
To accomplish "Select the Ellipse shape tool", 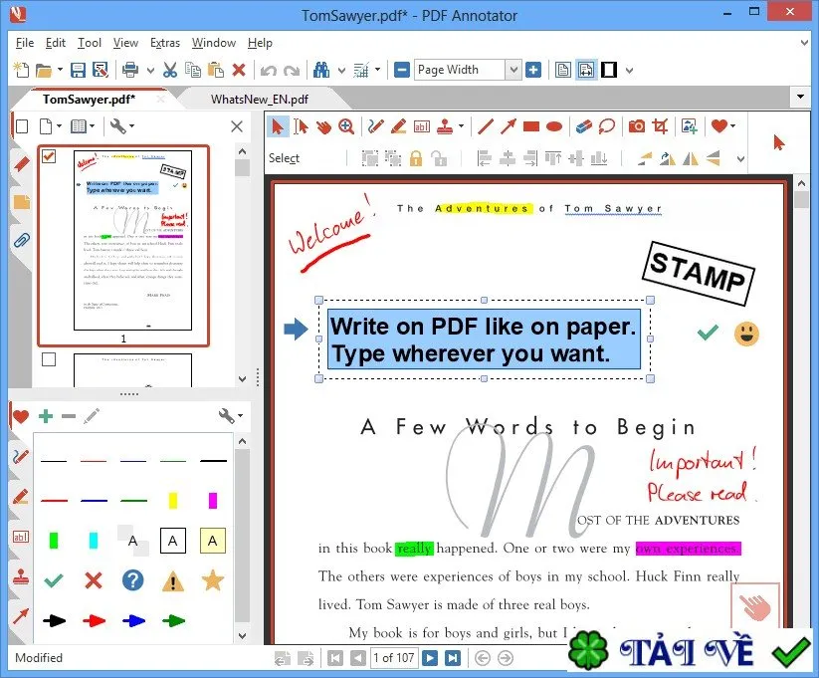I will [x=554, y=126].
